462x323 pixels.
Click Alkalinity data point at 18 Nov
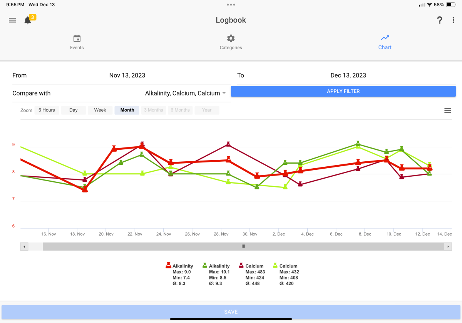85,189
